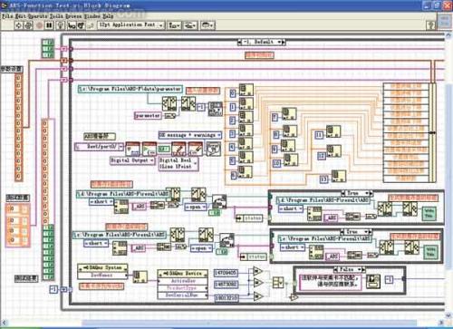Viewport: 453px width, 329px height.
Task: Open the Reorder toolbar menu
Action: pos(207,25)
